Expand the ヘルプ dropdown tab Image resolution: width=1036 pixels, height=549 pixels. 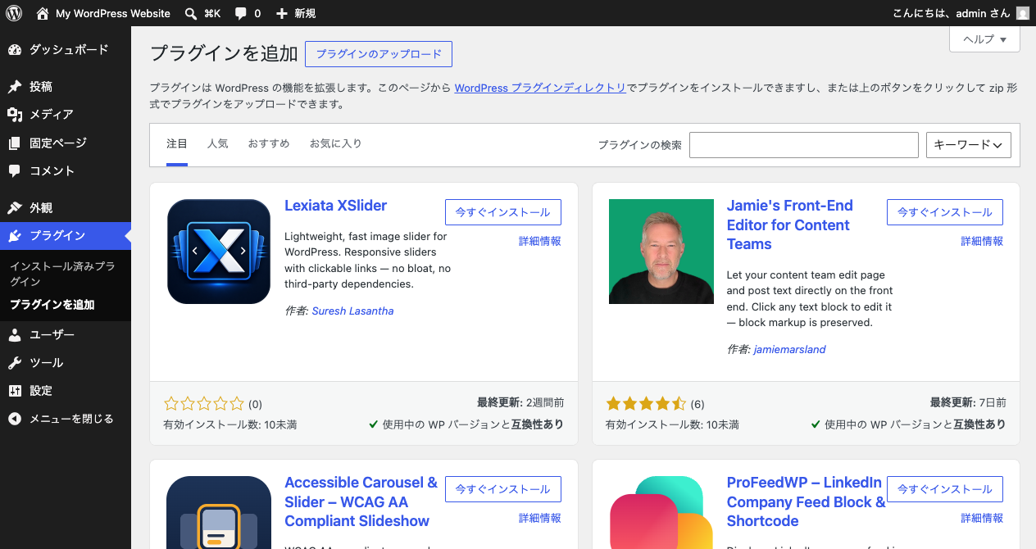point(984,39)
